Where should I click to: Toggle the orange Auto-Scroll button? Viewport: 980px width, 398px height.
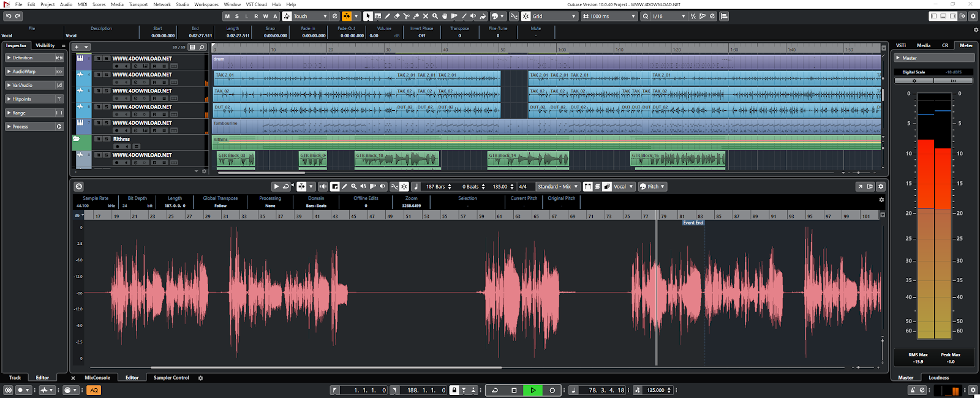point(347,16)
